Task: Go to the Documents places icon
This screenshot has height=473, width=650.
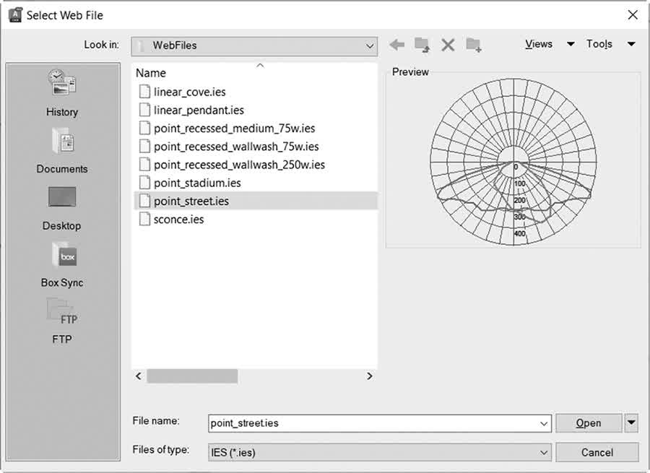Action: (x=62, y=150)
